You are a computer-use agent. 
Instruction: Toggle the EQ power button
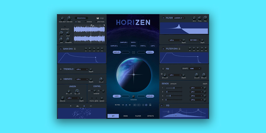162,106
